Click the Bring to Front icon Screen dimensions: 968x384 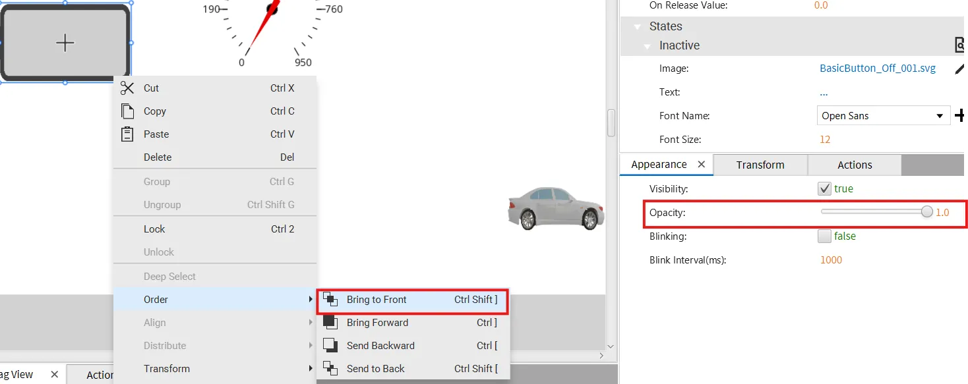click(330, 300)
